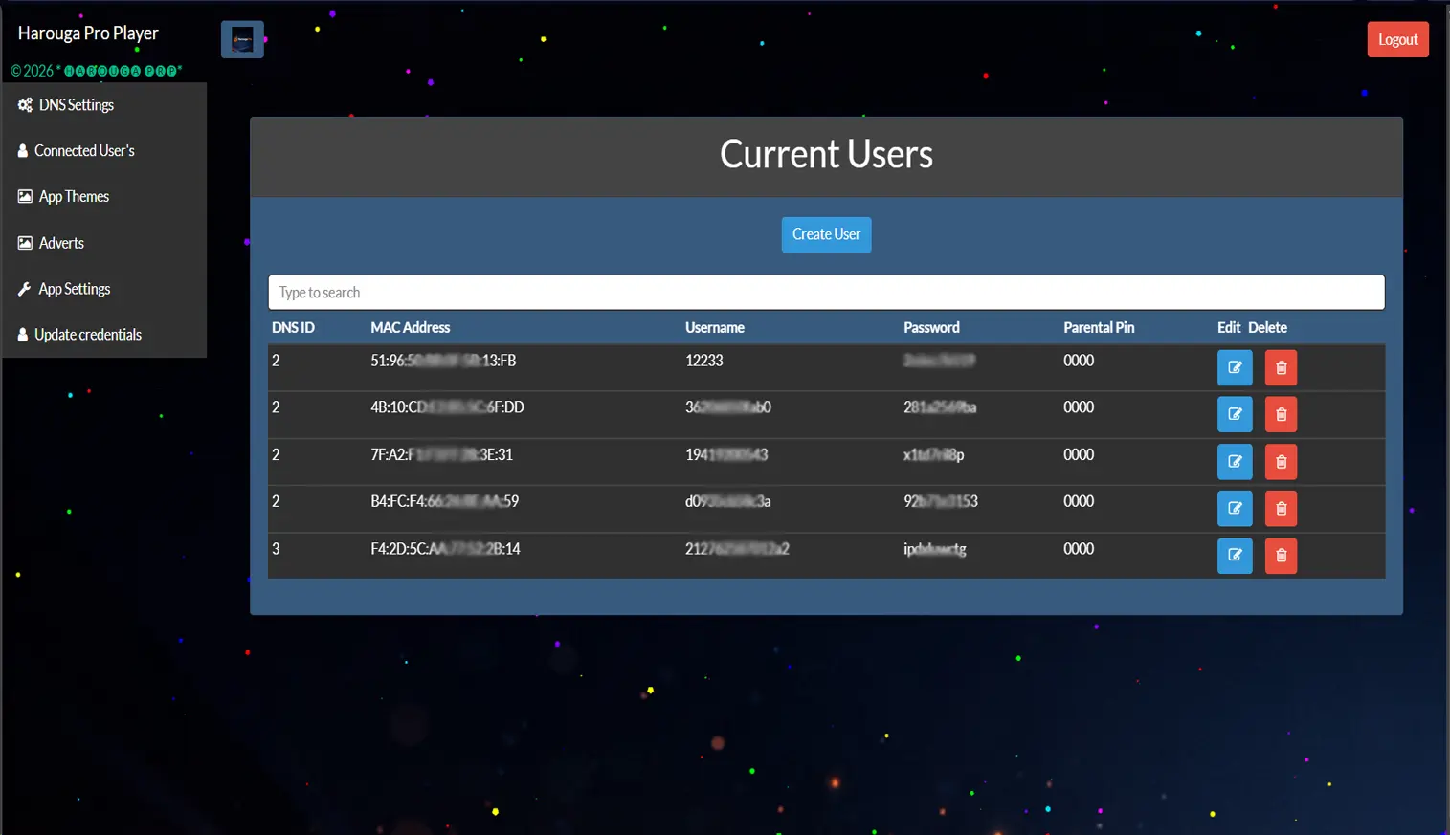This screenshot has height=835, width=1450.
Task: Click the Adverts picture icon
Action: click(x=25, y=243)
